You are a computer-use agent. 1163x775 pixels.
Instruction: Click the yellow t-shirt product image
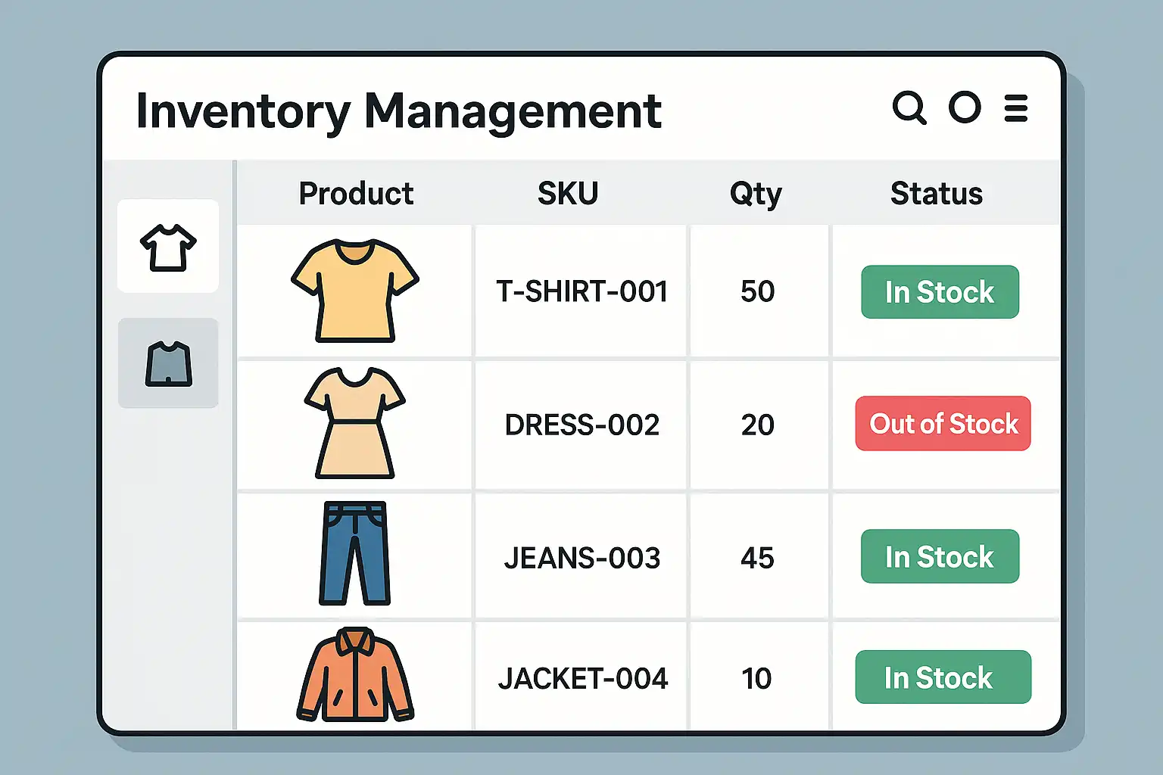click(355, 291)
